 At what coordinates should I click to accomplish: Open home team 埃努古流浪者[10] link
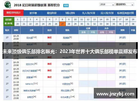point(32,90)
